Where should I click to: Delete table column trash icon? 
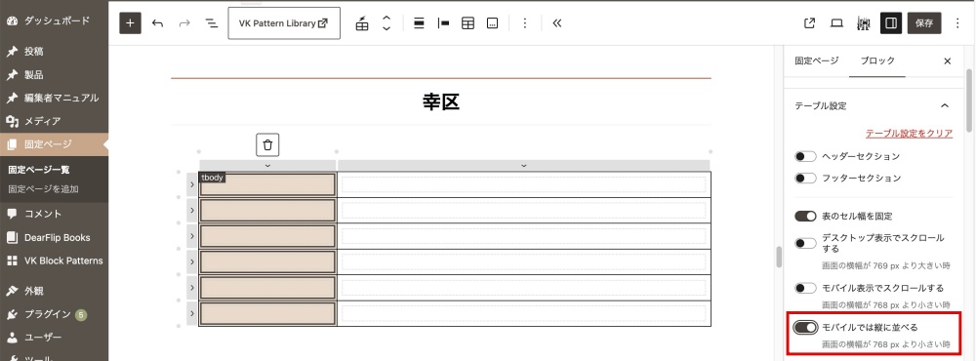point(267,145)
